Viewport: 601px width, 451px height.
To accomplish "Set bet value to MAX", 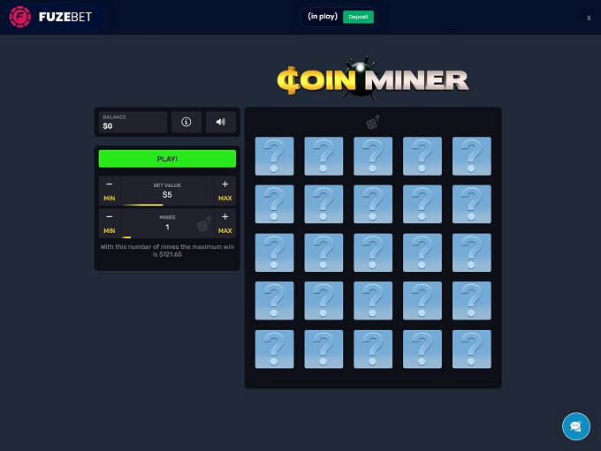I will click(x=224, y=199).
